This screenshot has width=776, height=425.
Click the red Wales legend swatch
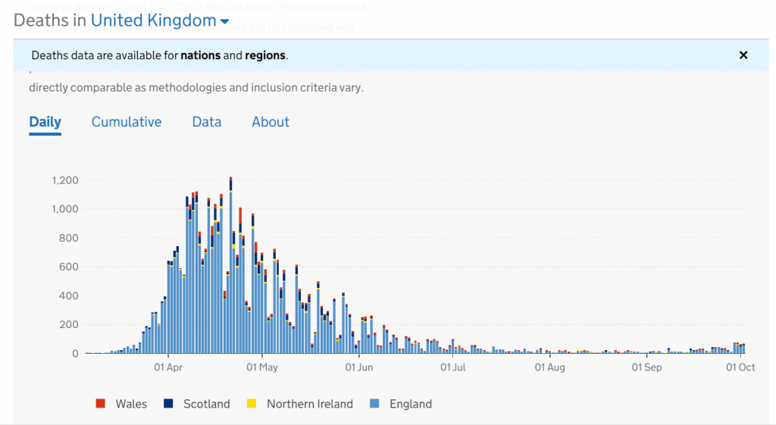[101, 404]
